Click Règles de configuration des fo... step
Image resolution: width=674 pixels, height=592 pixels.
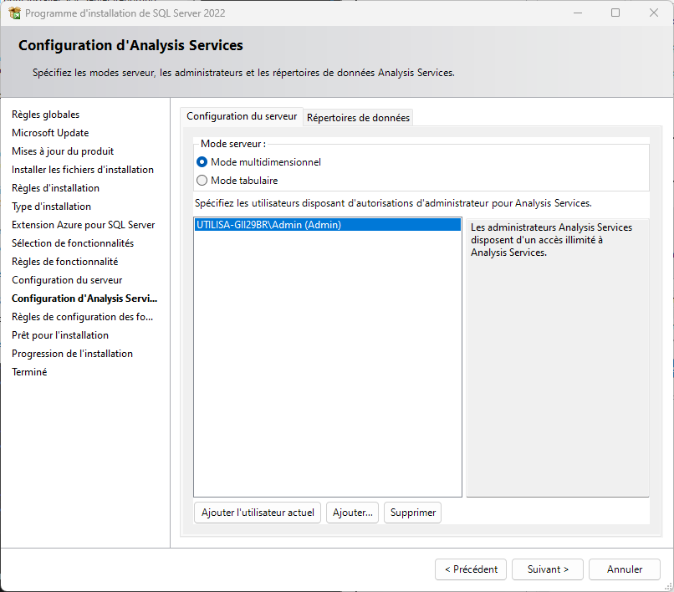[83, 317]
